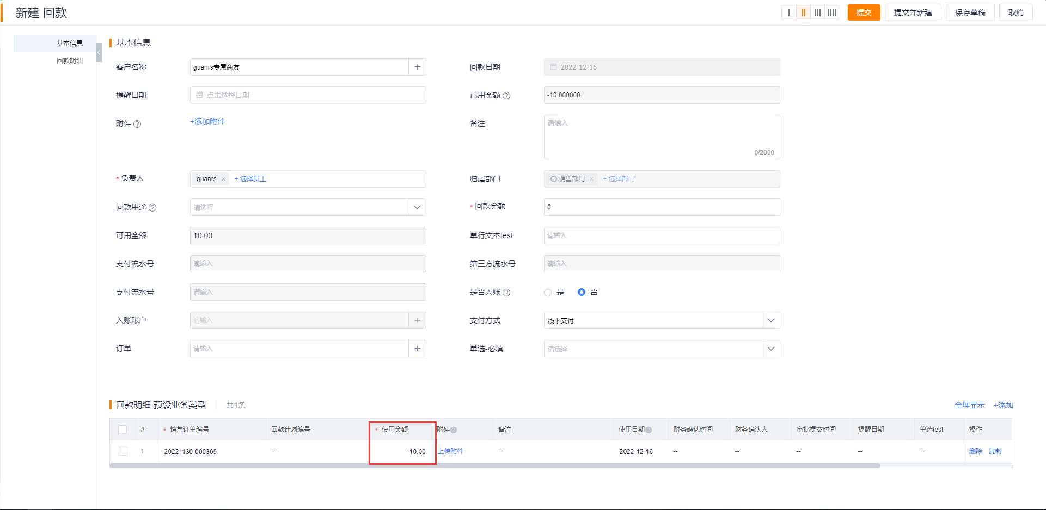Remove guanrs tag from 负责人
The image size is (1046, 510).
click(x=223, y=179)
